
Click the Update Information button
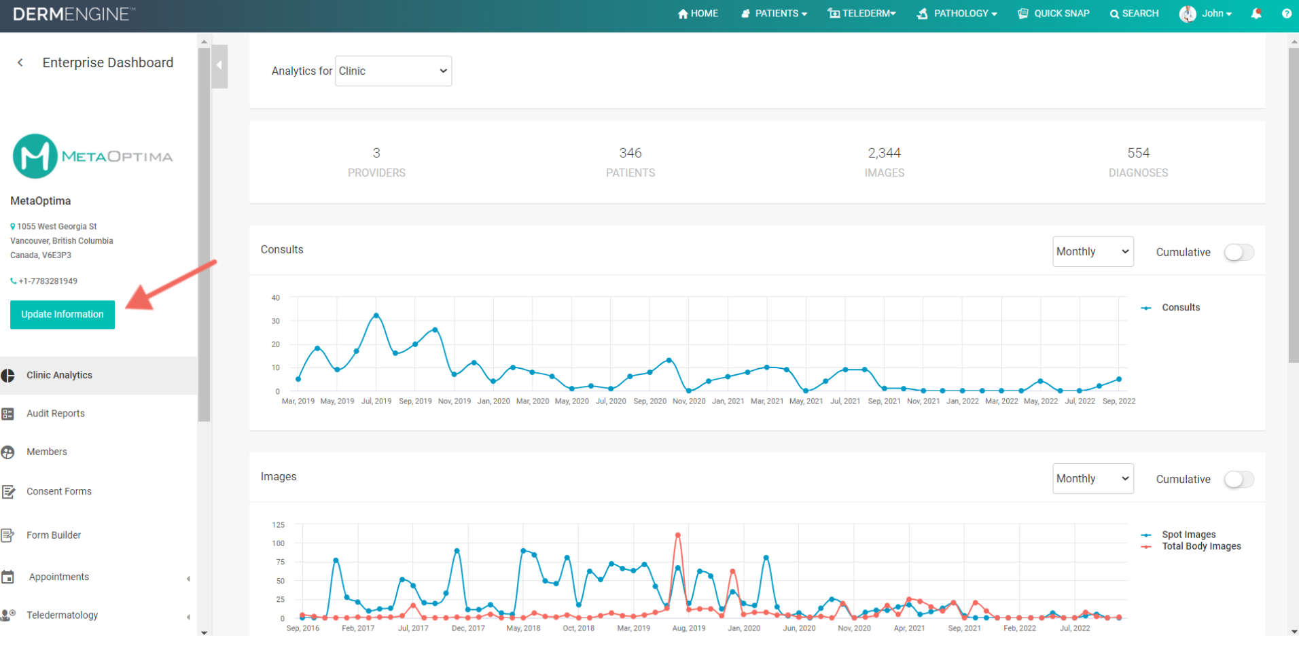click(63, 315)
